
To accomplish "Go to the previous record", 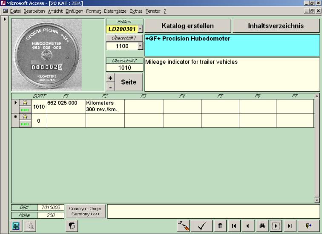I will tap(247, 226).
